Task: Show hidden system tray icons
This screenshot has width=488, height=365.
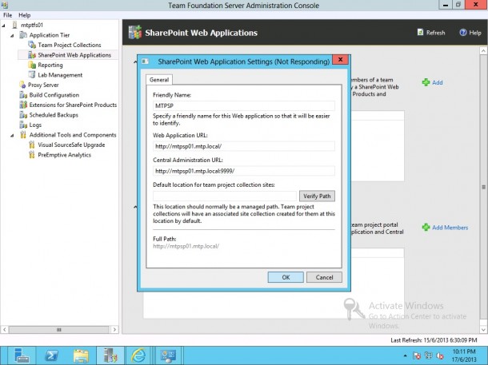Action: click(x=405, y=355)
